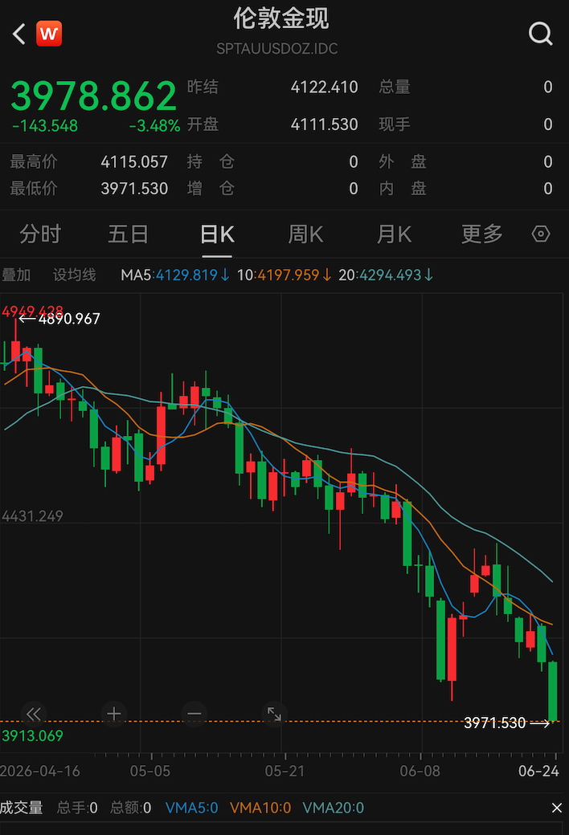Open 设均线 moving average settings
Image resolution: width=569 pixels, height=835 pixels.
click(74, 275)
